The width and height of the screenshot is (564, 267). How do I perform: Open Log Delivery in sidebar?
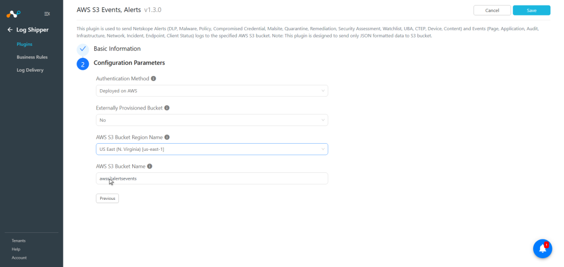click(x=30, y=70)
